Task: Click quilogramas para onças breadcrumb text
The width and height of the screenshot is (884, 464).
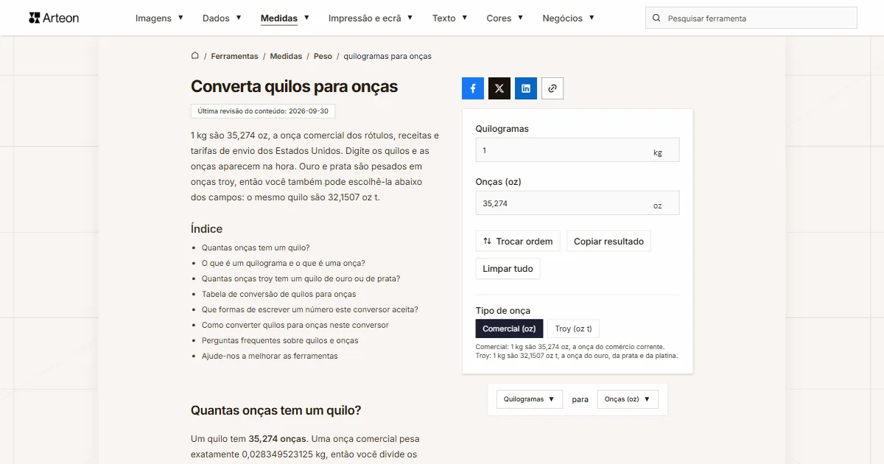Action: pos(387,56)
